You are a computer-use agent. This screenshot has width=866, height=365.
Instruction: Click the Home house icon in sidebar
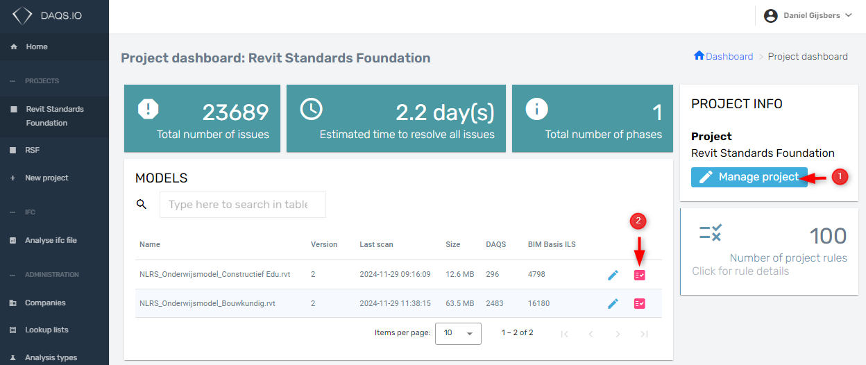pos(13,46)
